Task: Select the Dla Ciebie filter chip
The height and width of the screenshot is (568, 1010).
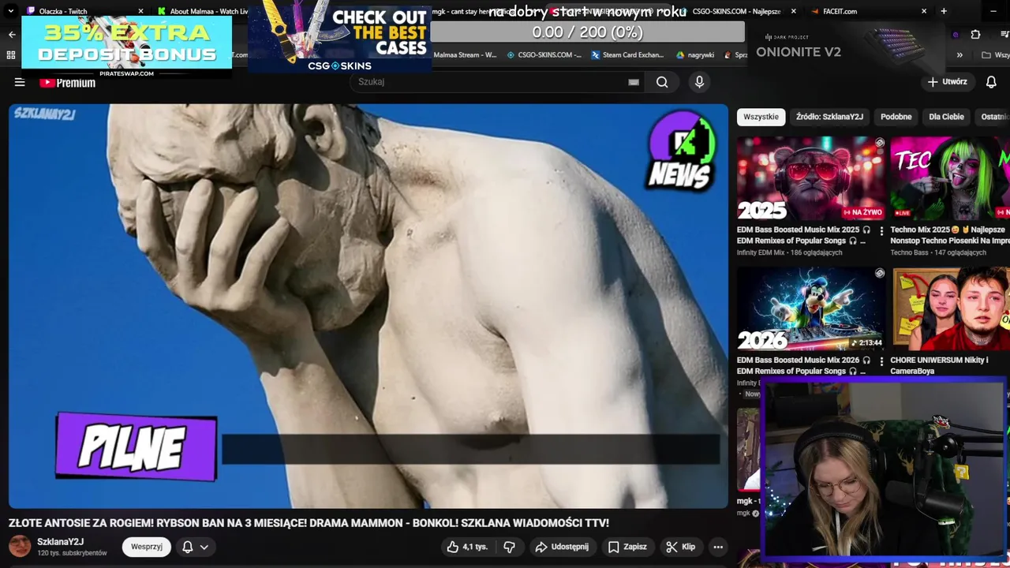Action: coord(946,117)
